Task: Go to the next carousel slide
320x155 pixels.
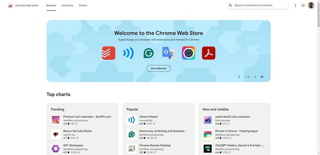Action: [255, 77]
